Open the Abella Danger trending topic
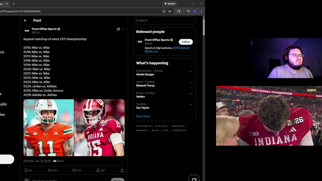The width and height of the screenshot is (322, 181). pos(145,74)
